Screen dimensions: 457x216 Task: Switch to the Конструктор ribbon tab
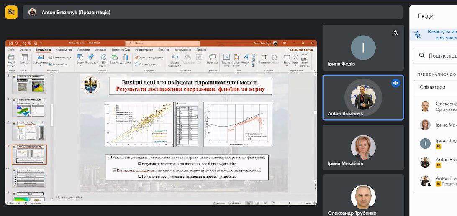point(64,50)
